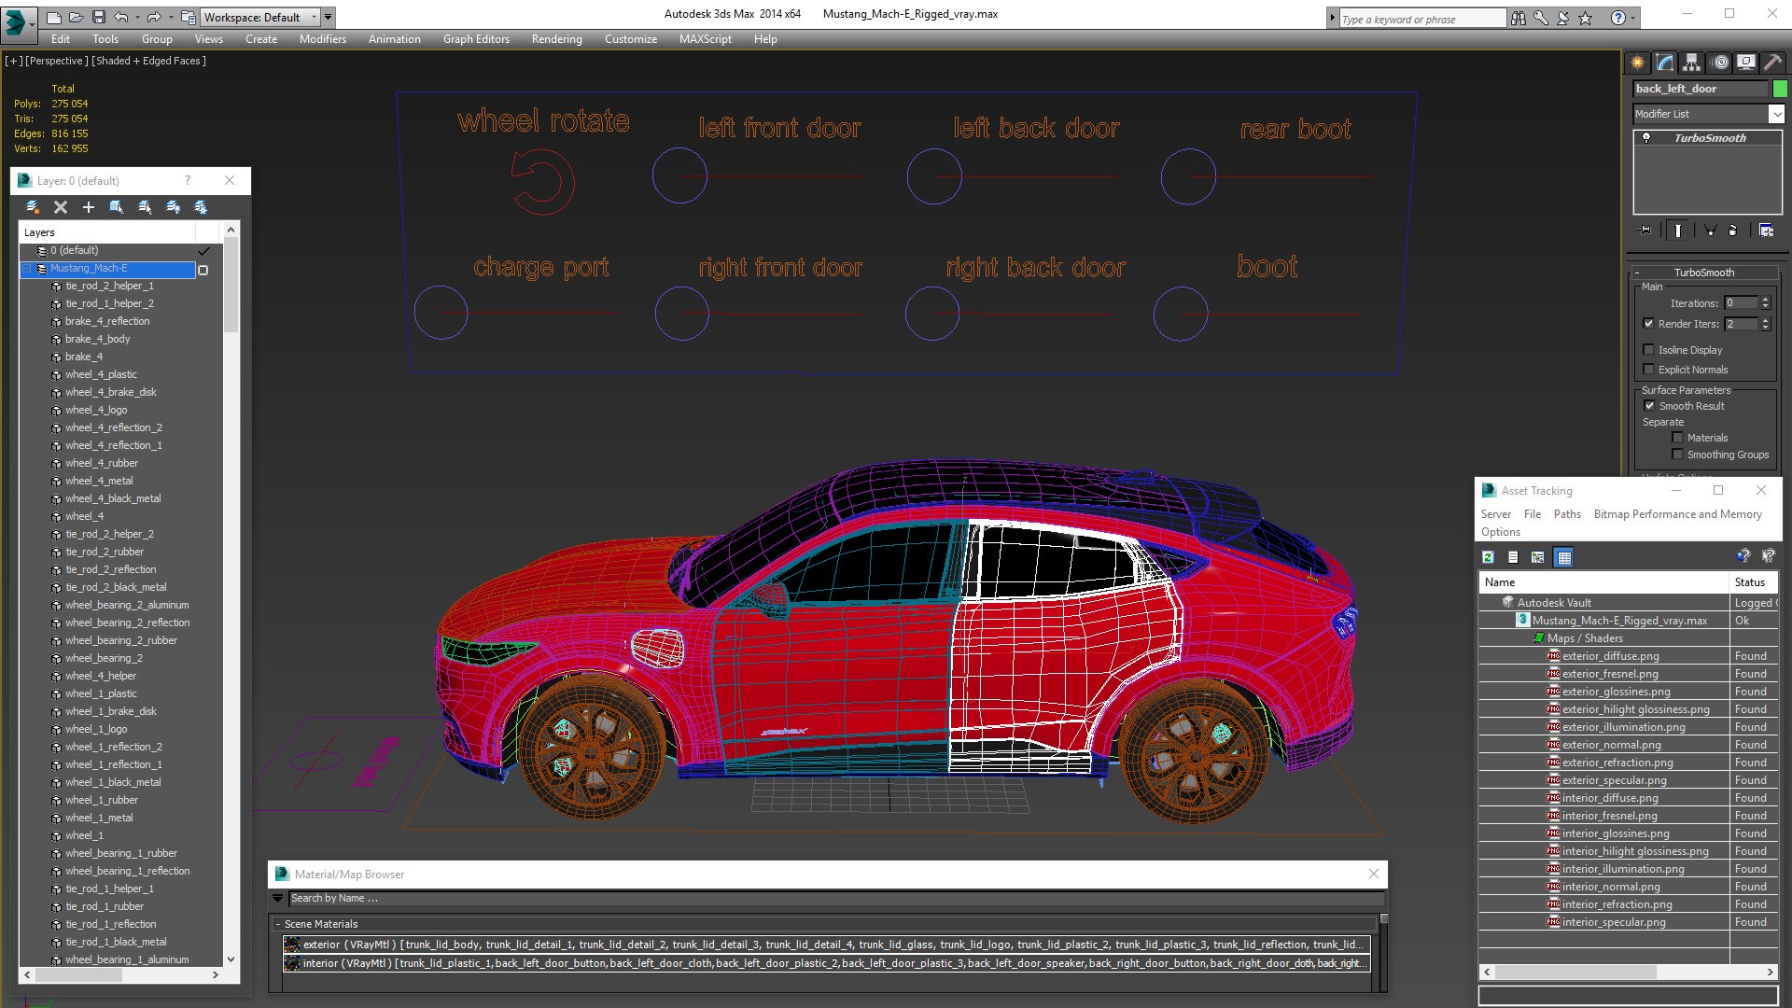Screen dimensions: 1792x1008
Task: Open the Motion command panel tab
Action: pos(1719,63)
